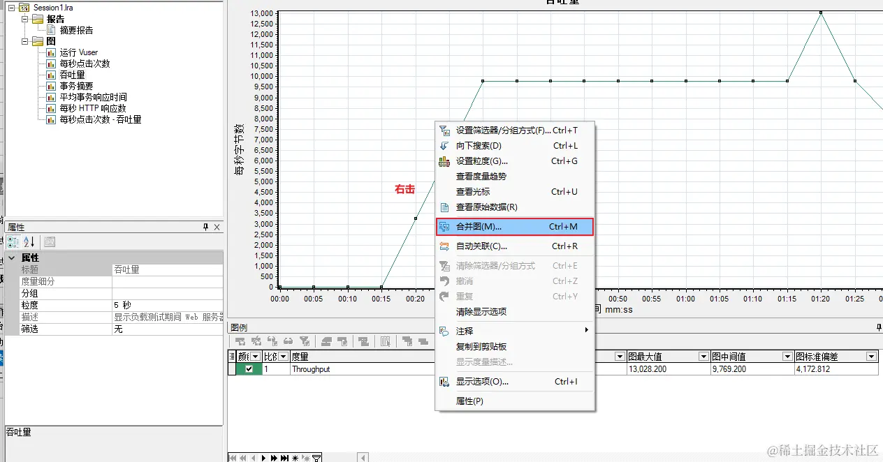Image resolution: width=883 pixels, height=462 pixels.
Task: Choose 自动关联(C) menu entry
Action: click(x=515, y=246)
